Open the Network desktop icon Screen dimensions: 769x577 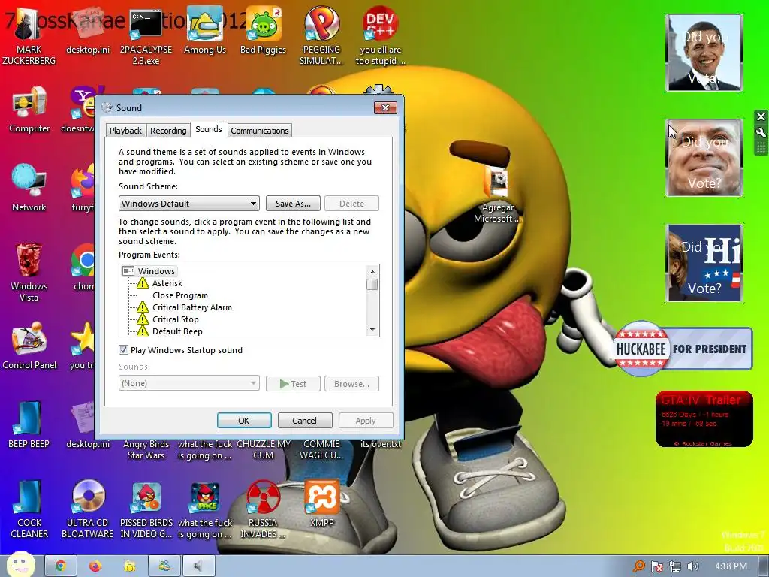click(x=29, y=189)
